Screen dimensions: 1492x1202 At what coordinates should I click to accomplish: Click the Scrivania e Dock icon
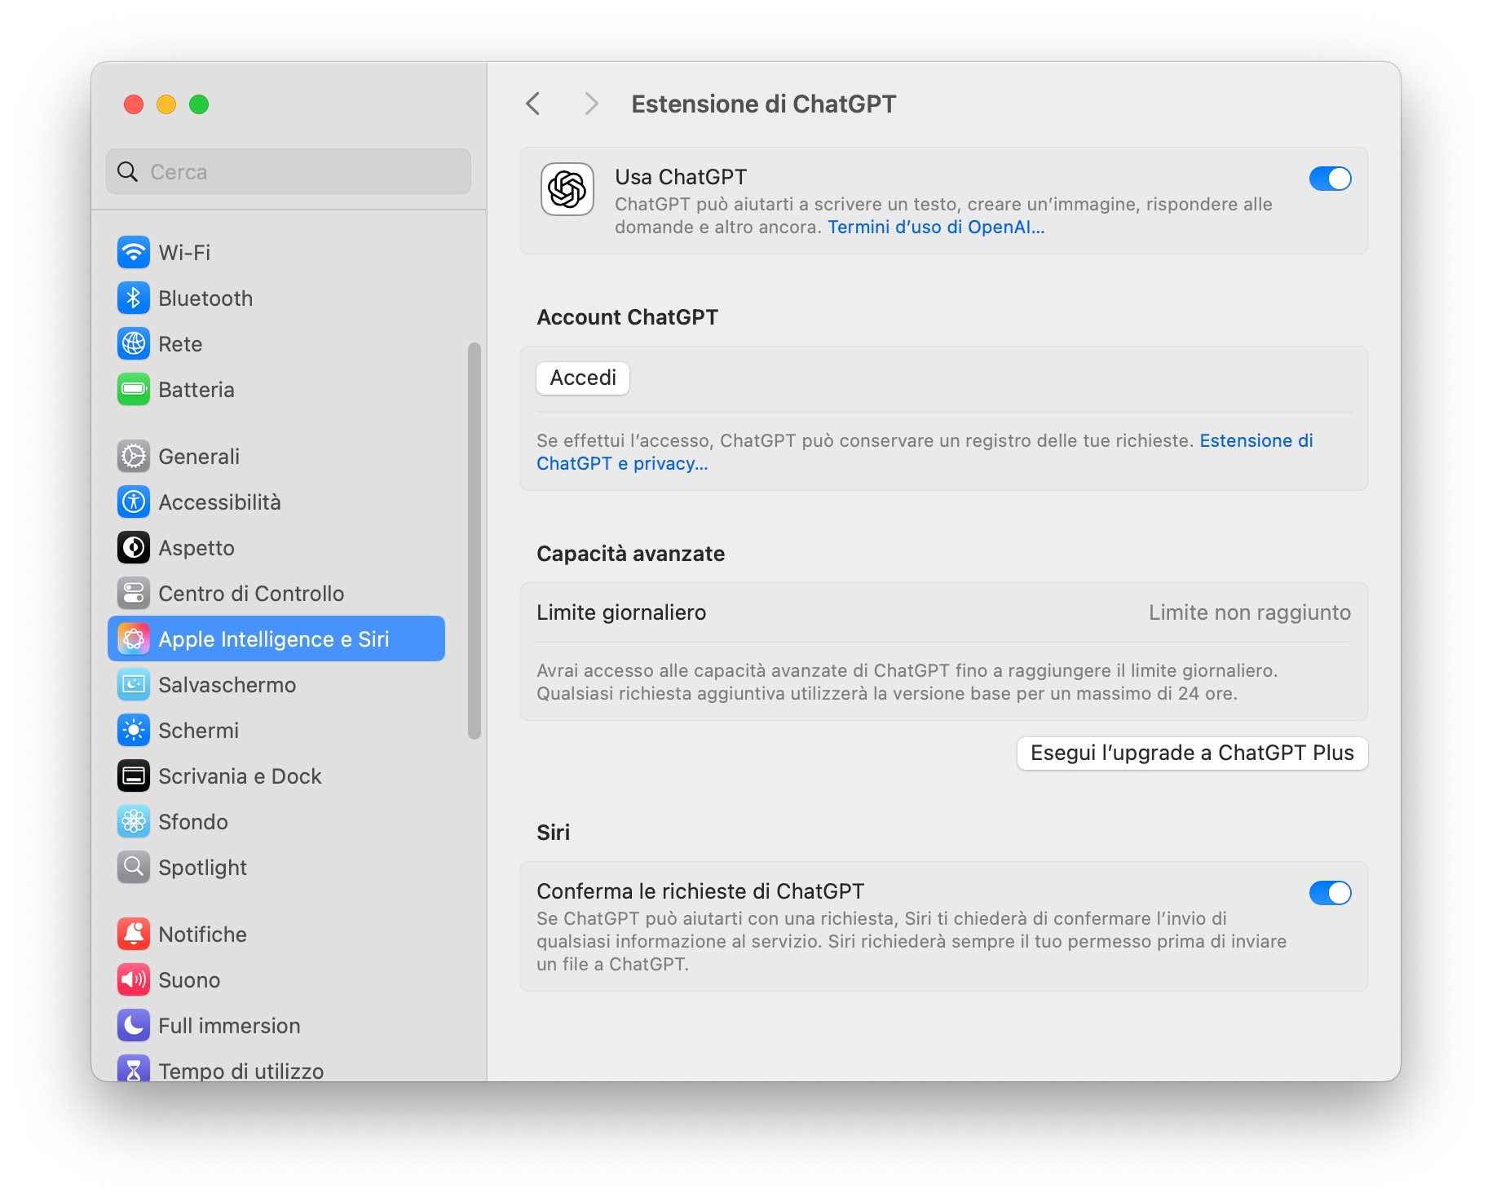134,776
